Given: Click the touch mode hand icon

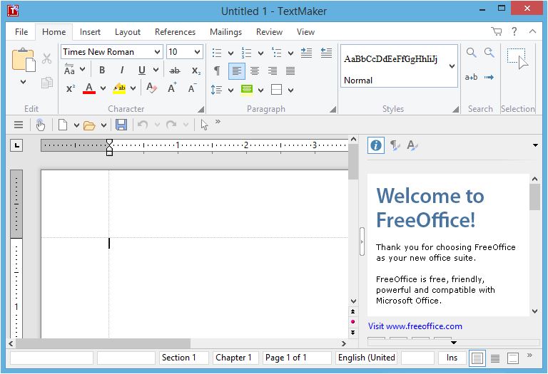Looking at the screenshot, I should 41,125.
